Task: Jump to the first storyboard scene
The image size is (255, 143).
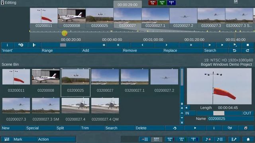Action: [118, 45]
